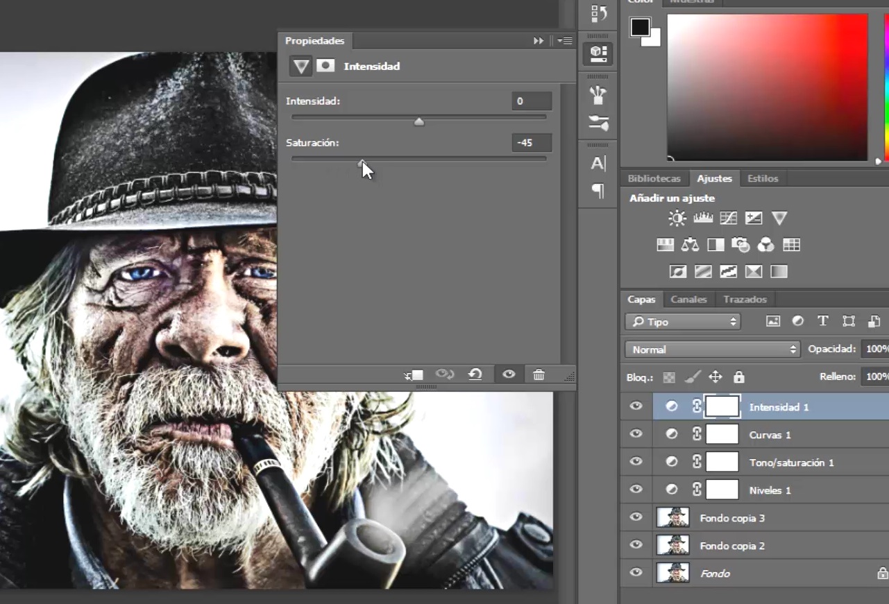The image size is (889, 604).
Task: Switch to the Bibliotecas tab
Action: [x=654, y=178]
